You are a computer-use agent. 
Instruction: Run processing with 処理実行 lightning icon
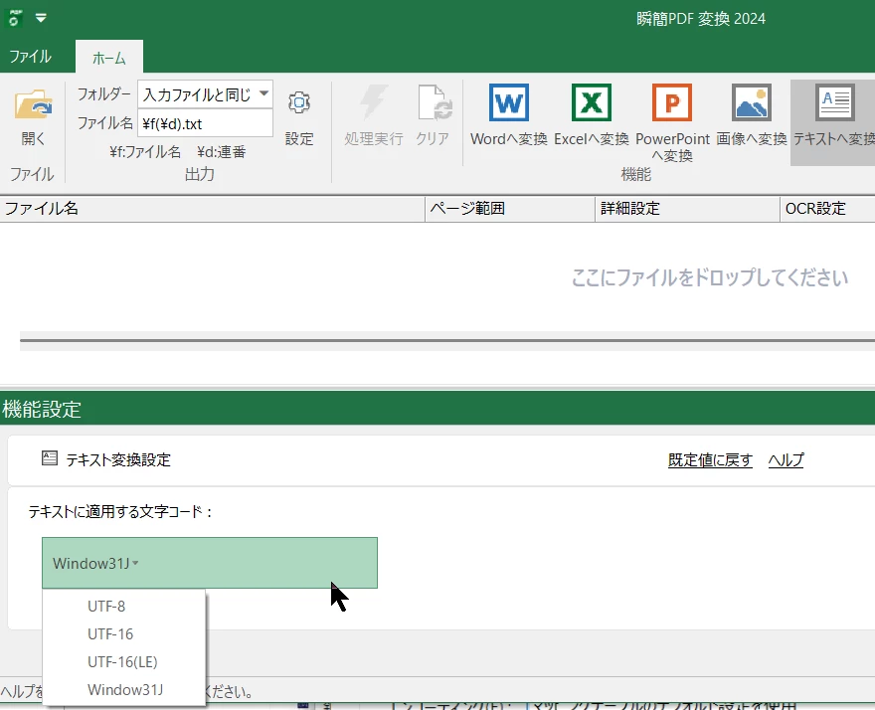pyautogui.click(x=373, y=116)
